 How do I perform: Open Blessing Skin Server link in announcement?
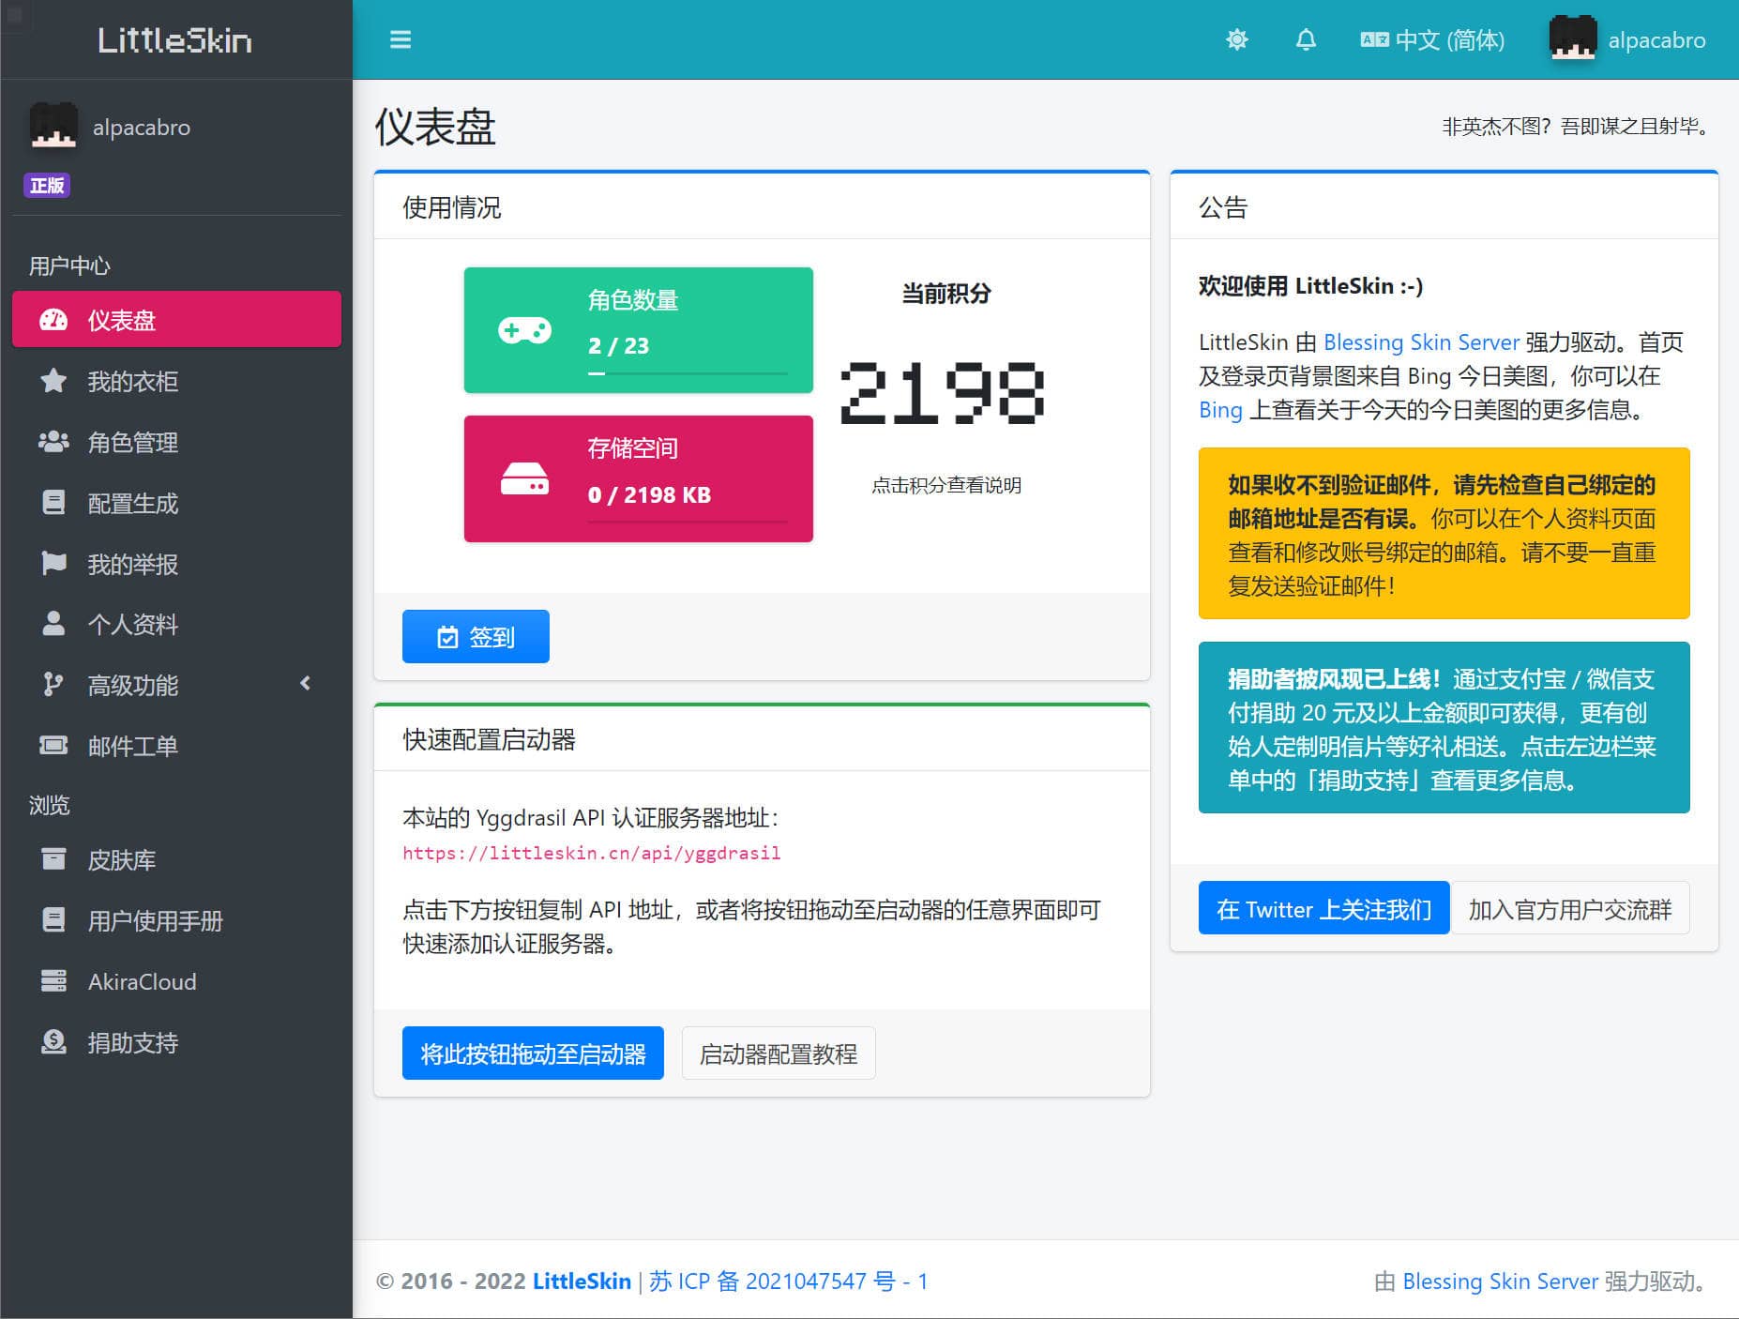click(x=1421, y=342)
